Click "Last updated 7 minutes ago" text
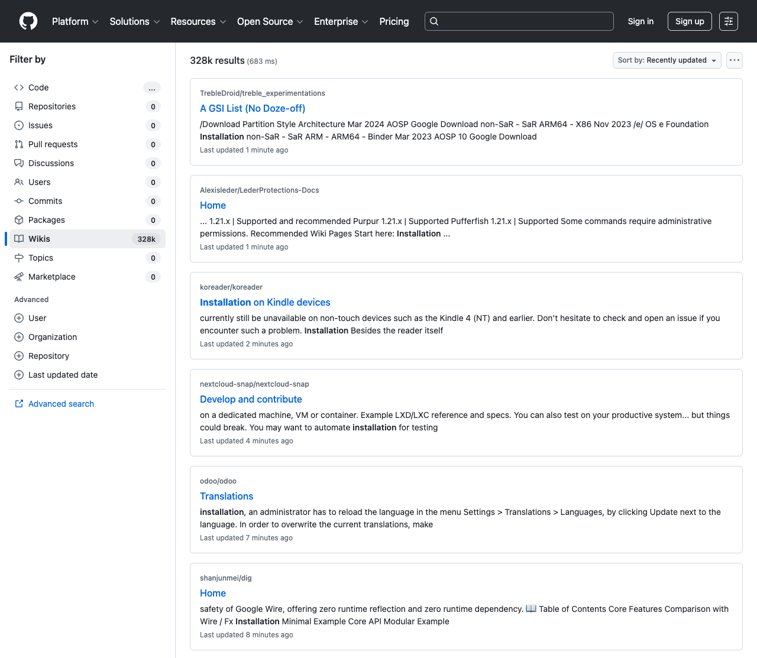Screen dimensions: 757x658 pos(246,538)
